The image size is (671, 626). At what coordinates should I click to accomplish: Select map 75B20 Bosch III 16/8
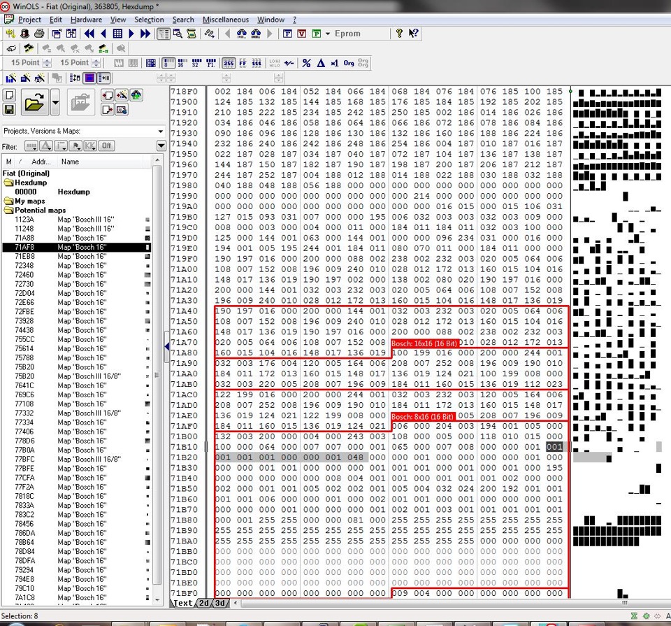(77, 376)
